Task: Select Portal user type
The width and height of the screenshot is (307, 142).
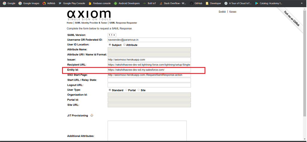Action: point(126,90)
